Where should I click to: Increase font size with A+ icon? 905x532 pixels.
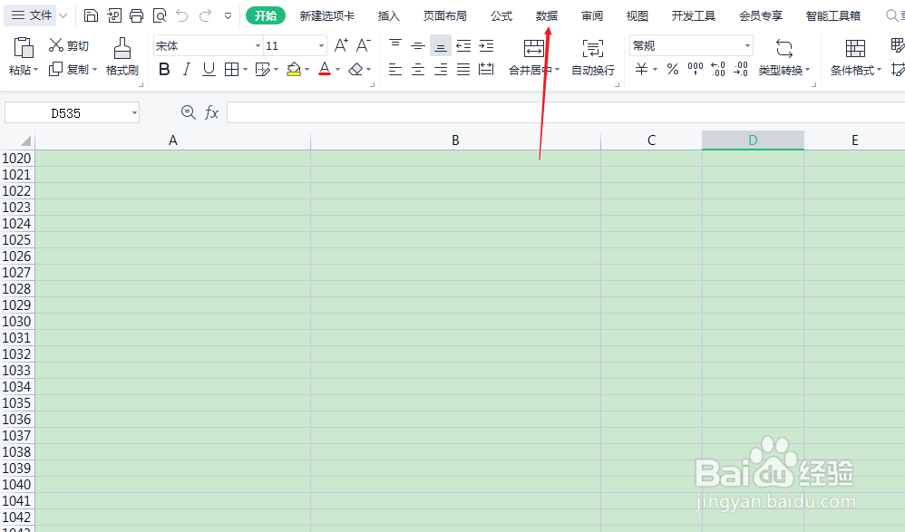coord(341,45)
